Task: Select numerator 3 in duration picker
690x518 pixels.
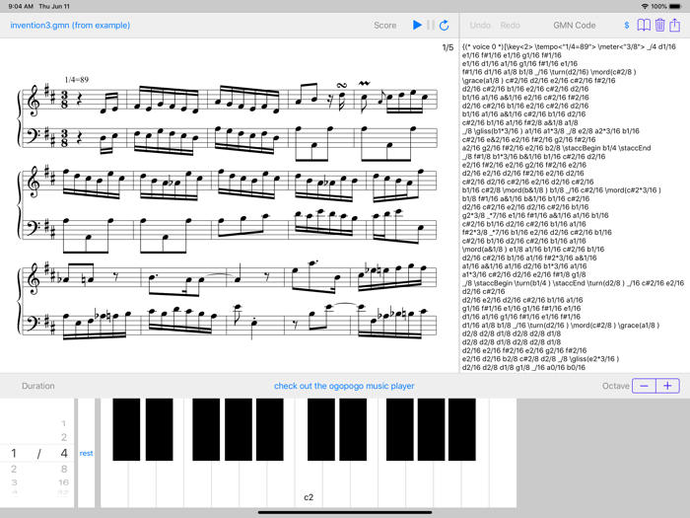Action: pyautogui.click(x=14, y=482)
